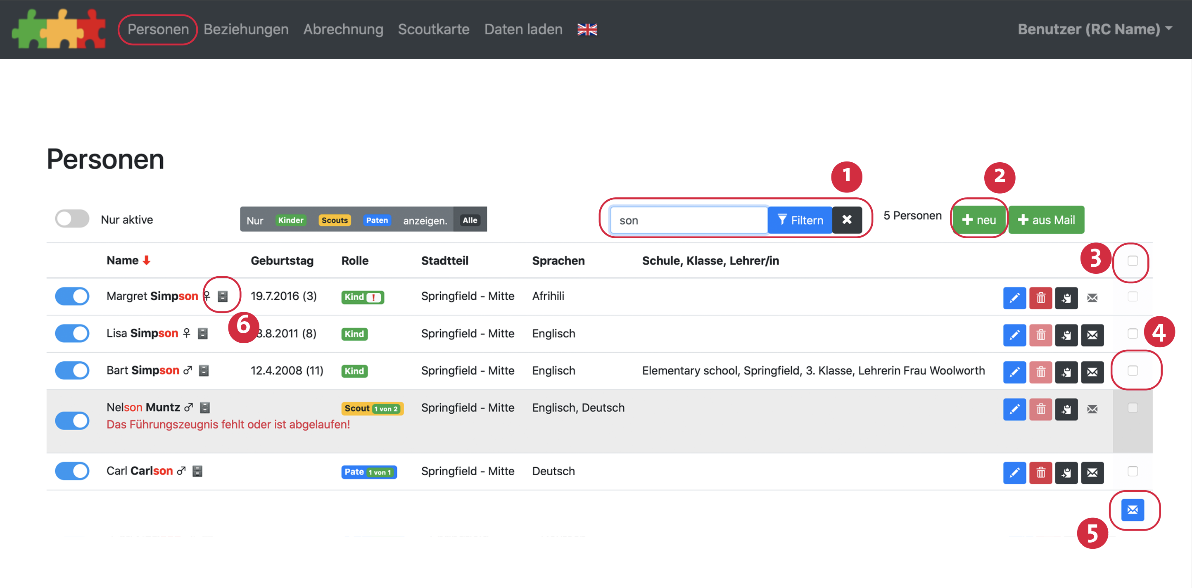Enable the Nur aktive switch
This screenshot has width=1192, height=588.
click(x=72, y=219)
